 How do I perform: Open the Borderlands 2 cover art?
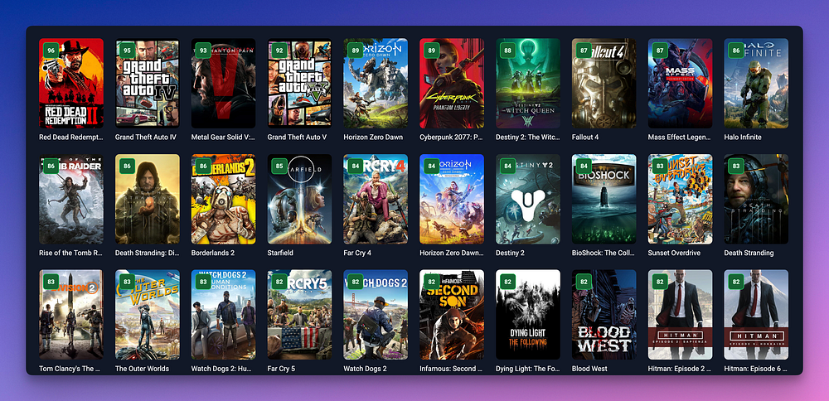click(224, 199)
